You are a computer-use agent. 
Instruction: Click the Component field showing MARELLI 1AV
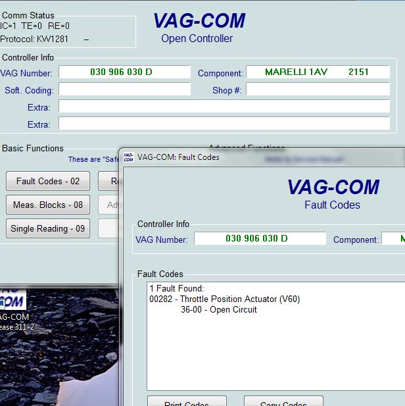click(318, 72)
